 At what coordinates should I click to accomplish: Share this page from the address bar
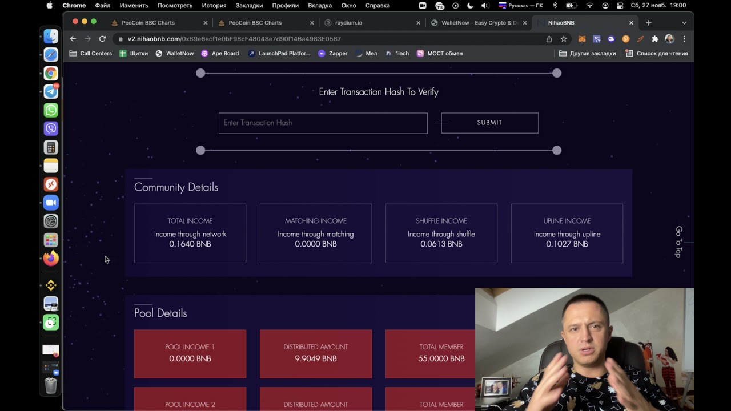(549, 39)
